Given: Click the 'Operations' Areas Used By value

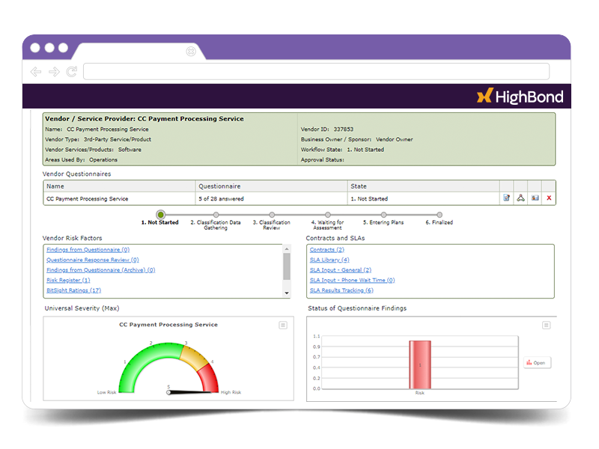Looking at the screenshot, I should point(103,160).
